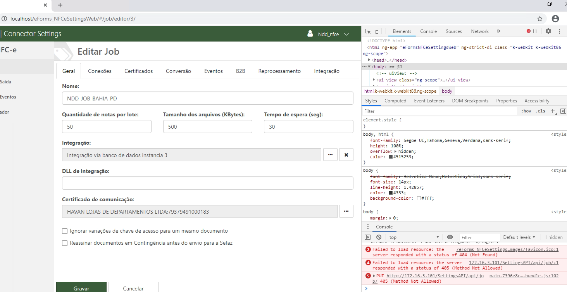
Task: Toggle the :hov element state button
Action: 526,111
